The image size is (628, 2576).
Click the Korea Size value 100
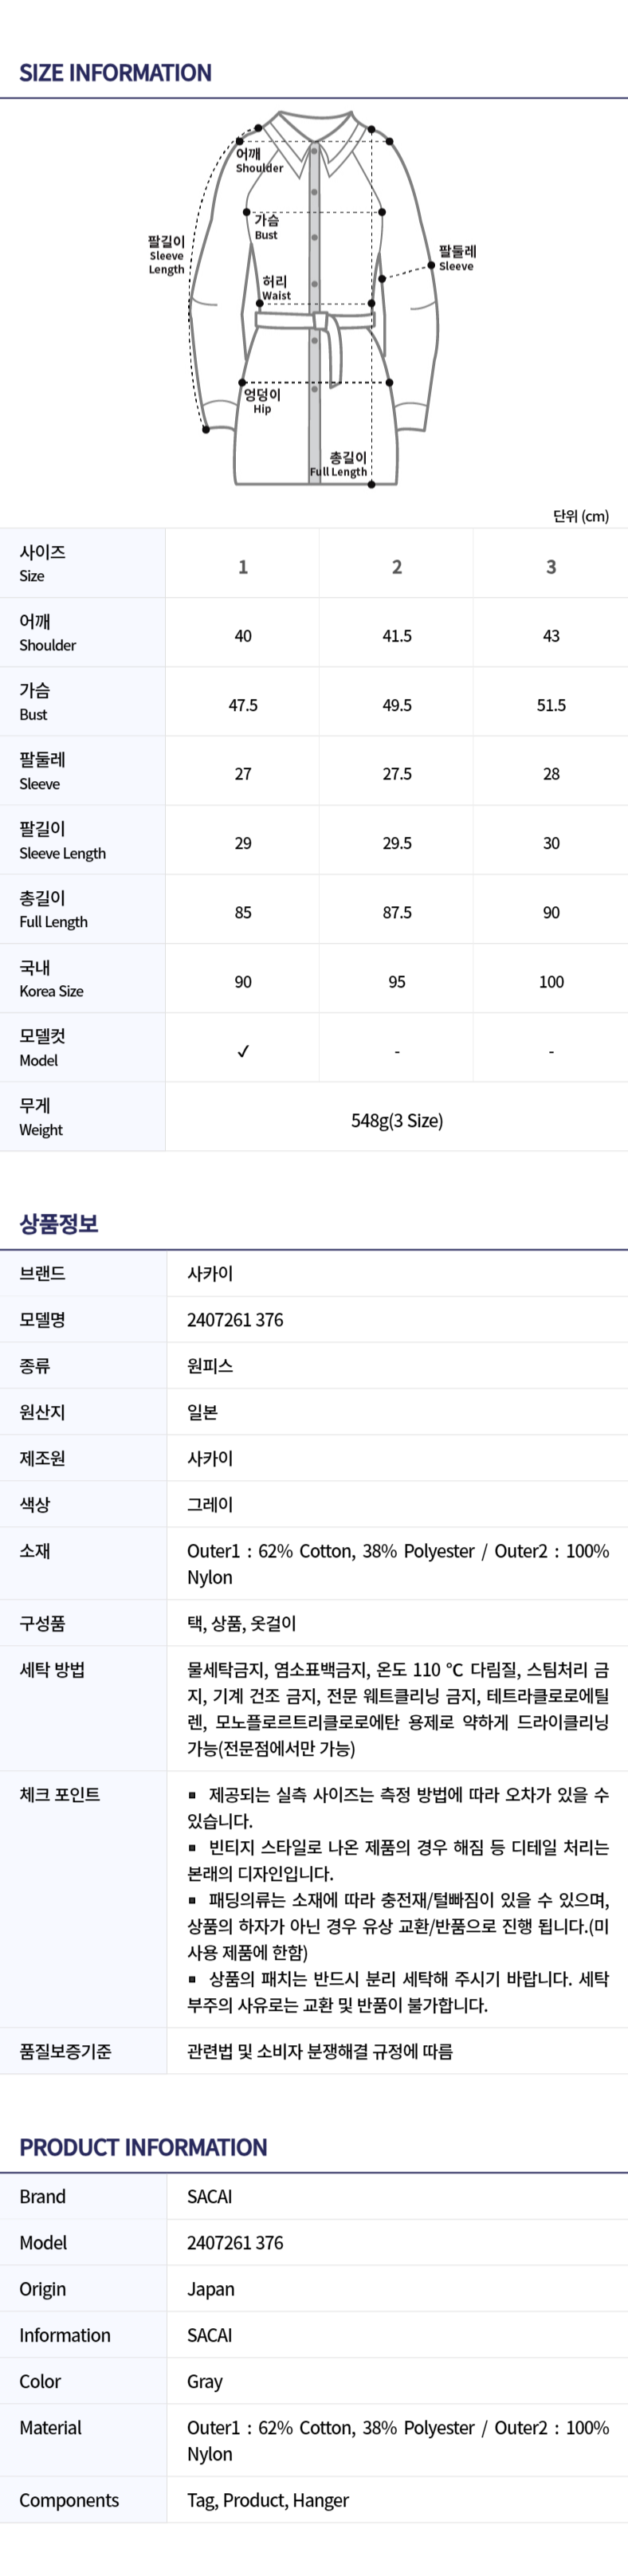click(x=551, y=982)
